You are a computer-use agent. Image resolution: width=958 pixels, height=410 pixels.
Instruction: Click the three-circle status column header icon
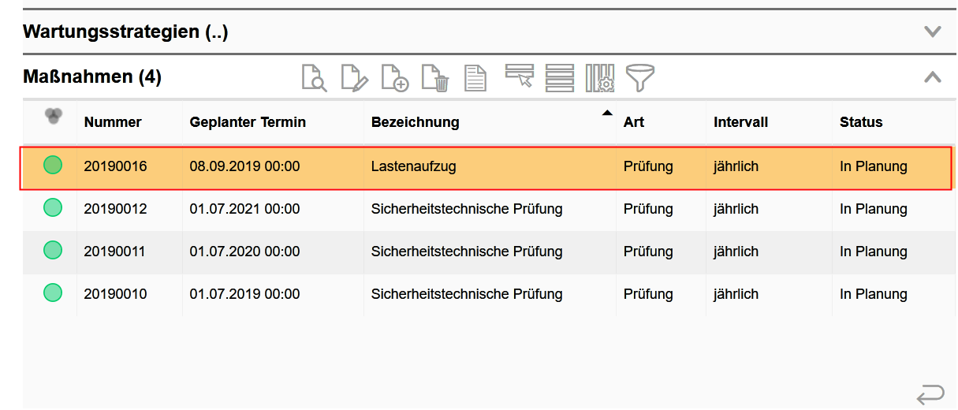click(53, 117)
